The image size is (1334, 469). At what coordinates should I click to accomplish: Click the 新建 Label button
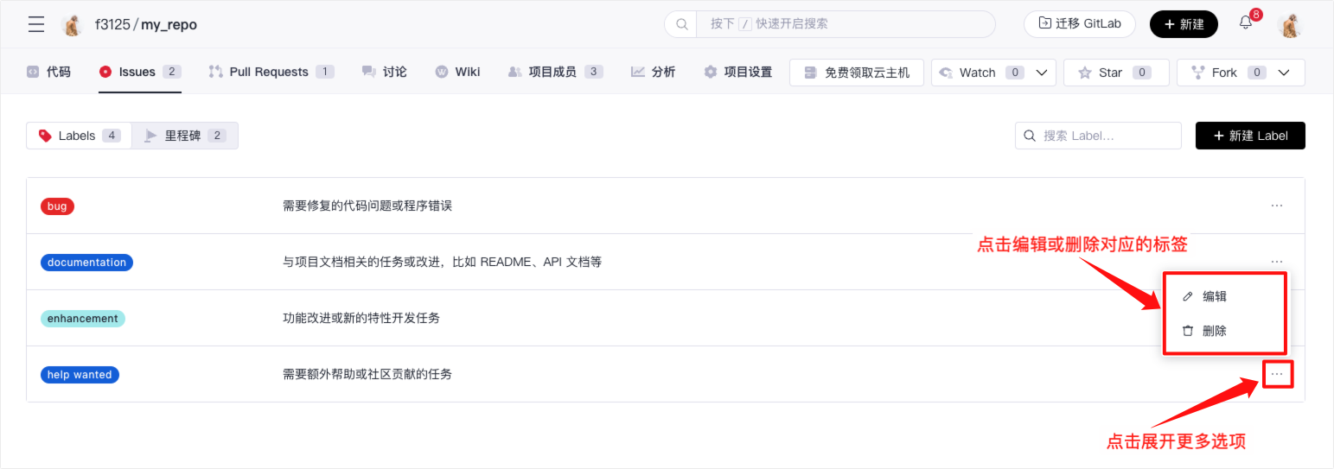1250,136
